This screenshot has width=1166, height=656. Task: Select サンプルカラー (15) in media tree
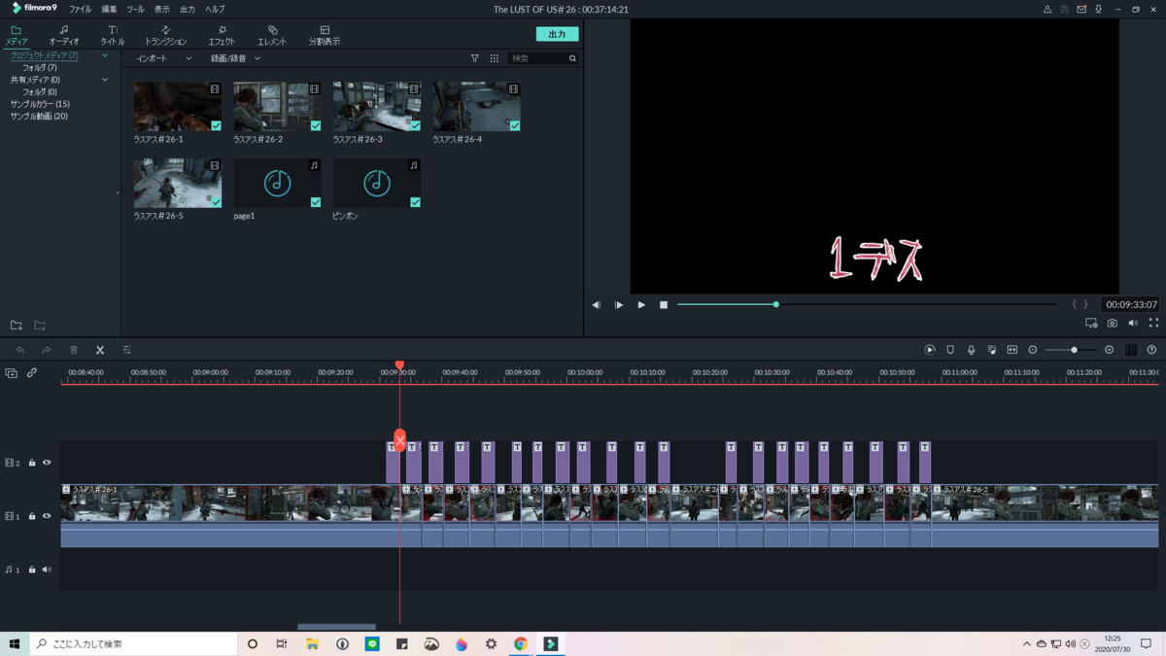click(40, 104)
